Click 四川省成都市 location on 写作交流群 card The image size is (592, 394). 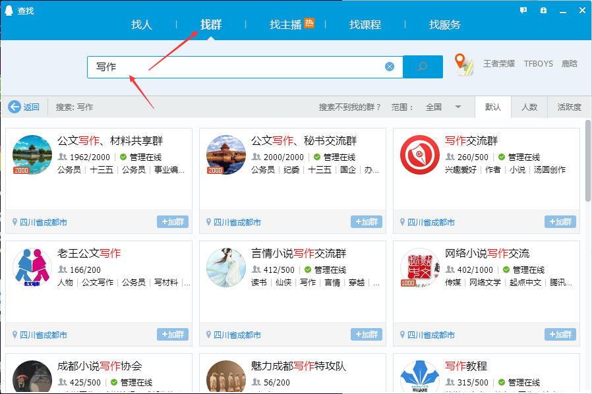coord(430,222)
